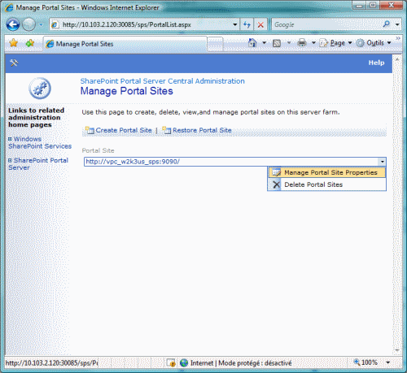Open the Page menu
Viewport: 407px width, 373px height.
click(335, 43)
